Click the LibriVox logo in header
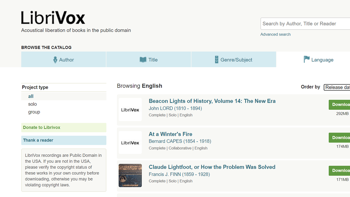The height and width of the screenshot is (197, 350). pyautogui.click(x=53, y=18)
